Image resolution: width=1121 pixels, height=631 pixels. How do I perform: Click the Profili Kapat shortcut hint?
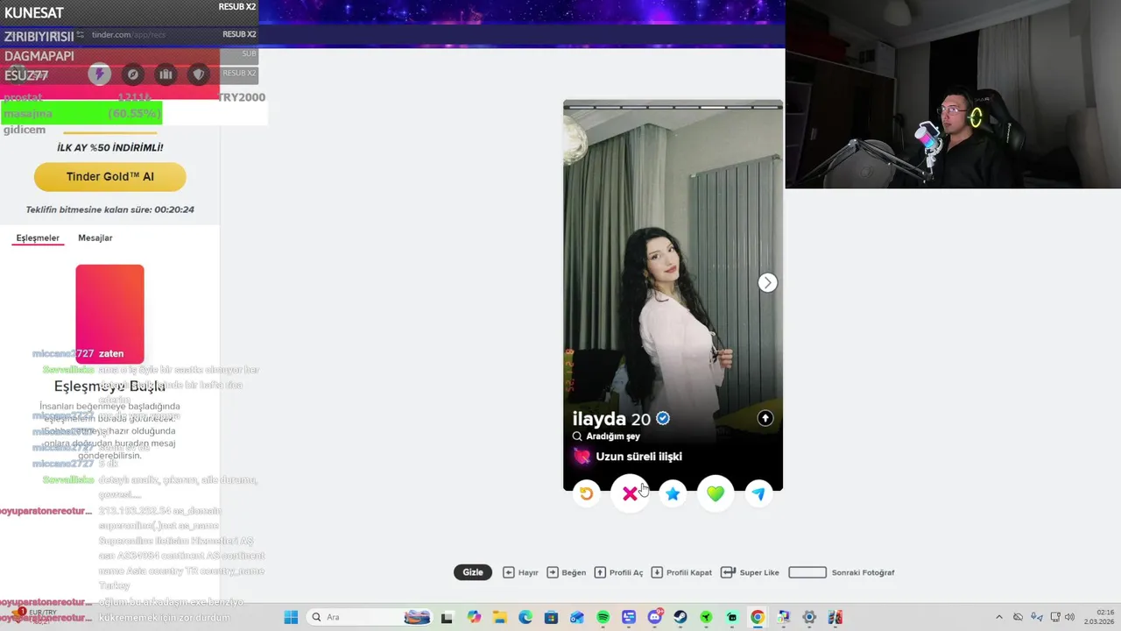[x=681, y=572]
